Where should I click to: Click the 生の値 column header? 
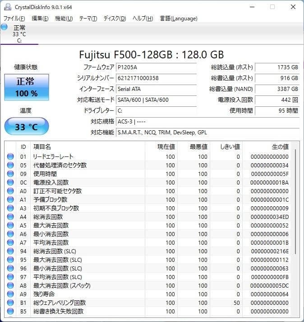pyautogui.click(x=267, y=147)
